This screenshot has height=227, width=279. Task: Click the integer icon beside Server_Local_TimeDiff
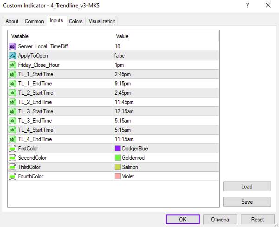tap(13, 46)
